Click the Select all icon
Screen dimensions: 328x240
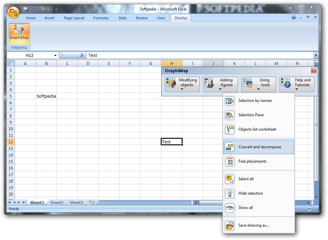click(x=230, y=179)
